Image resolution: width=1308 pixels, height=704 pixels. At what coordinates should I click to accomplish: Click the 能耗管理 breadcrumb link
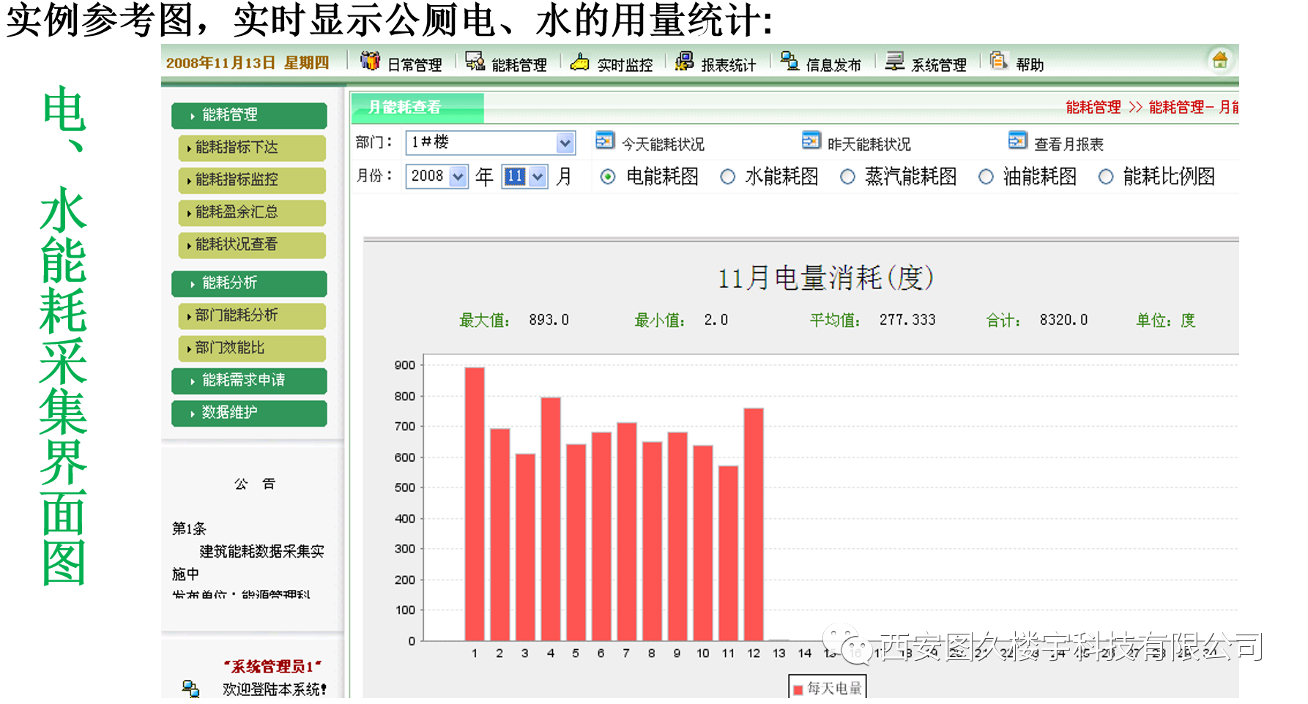pyautogui.click(x=1093, y=108)
